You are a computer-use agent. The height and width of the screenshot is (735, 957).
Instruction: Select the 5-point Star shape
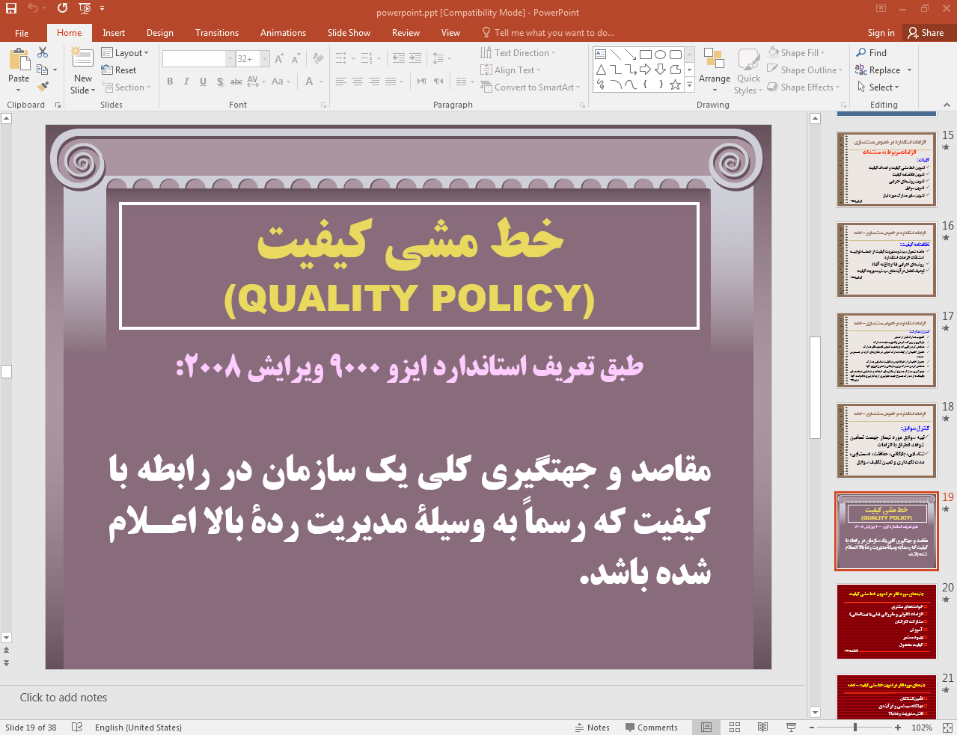676,84
